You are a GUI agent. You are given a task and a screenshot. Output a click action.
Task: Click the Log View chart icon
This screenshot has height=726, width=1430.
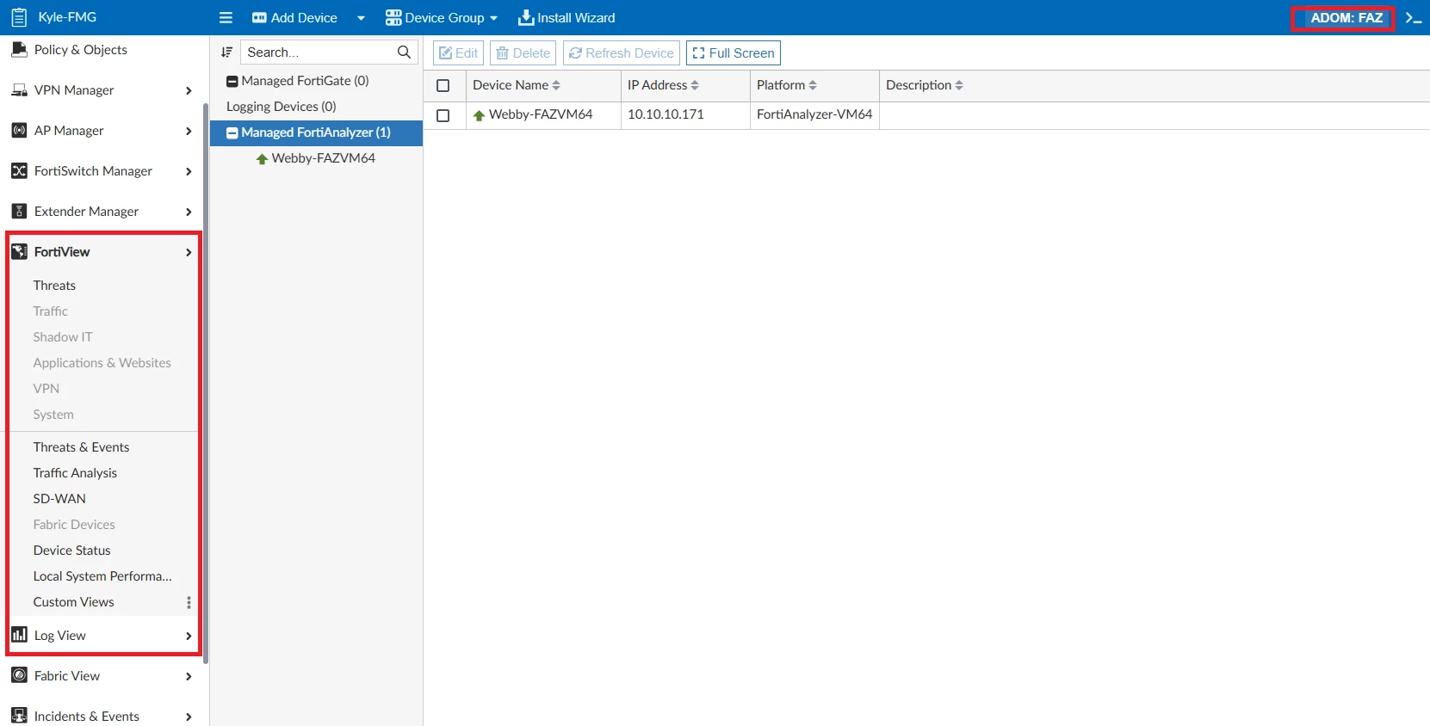pyautogui.click(x=19, y=635)
